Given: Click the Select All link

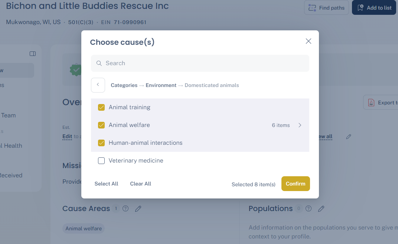Looking at the screenshot, I should pos(106,184).
